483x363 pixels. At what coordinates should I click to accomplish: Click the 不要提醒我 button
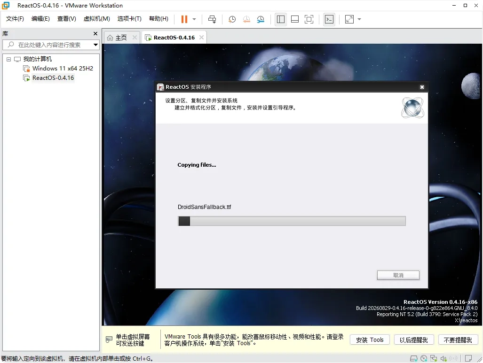tap(458, 340)
